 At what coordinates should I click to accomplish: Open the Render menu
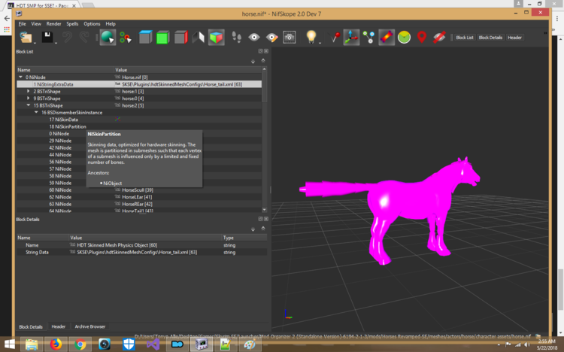pos(53,24)
